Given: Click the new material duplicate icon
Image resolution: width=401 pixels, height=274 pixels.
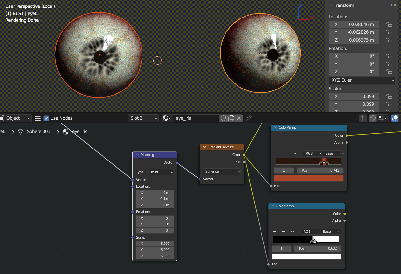Looking at the screenshot, I should coord(231,118).
